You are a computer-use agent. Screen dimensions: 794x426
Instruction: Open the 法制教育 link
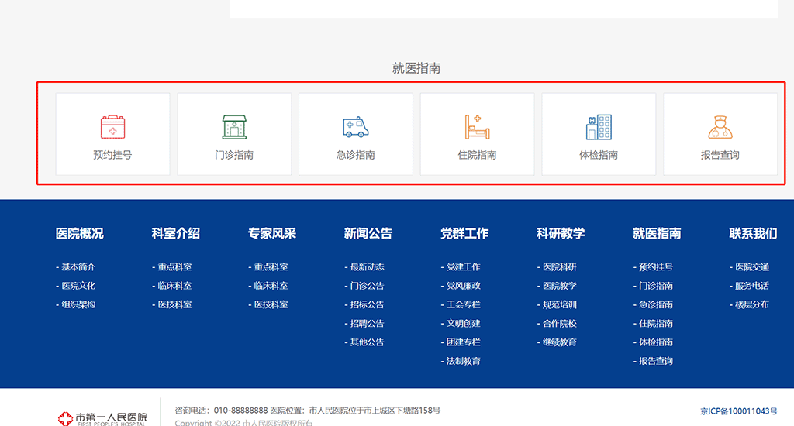pyautogui.click(x=463, y=361)
